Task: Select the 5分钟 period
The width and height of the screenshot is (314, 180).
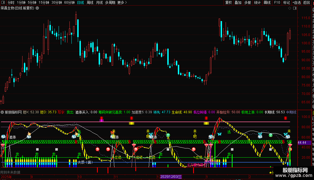Action: coord(32,2)
